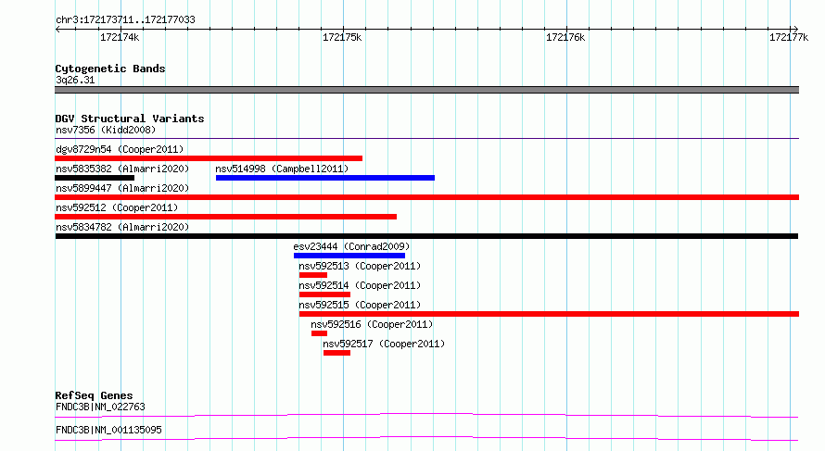The image size is (825, 451).
Task: Open nsv592513 (Cooper2011) label
Action: pos(360,266)
